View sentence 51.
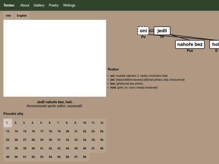Screen dimensions: 219x164 pyautogui.click(x=25, y=157)
